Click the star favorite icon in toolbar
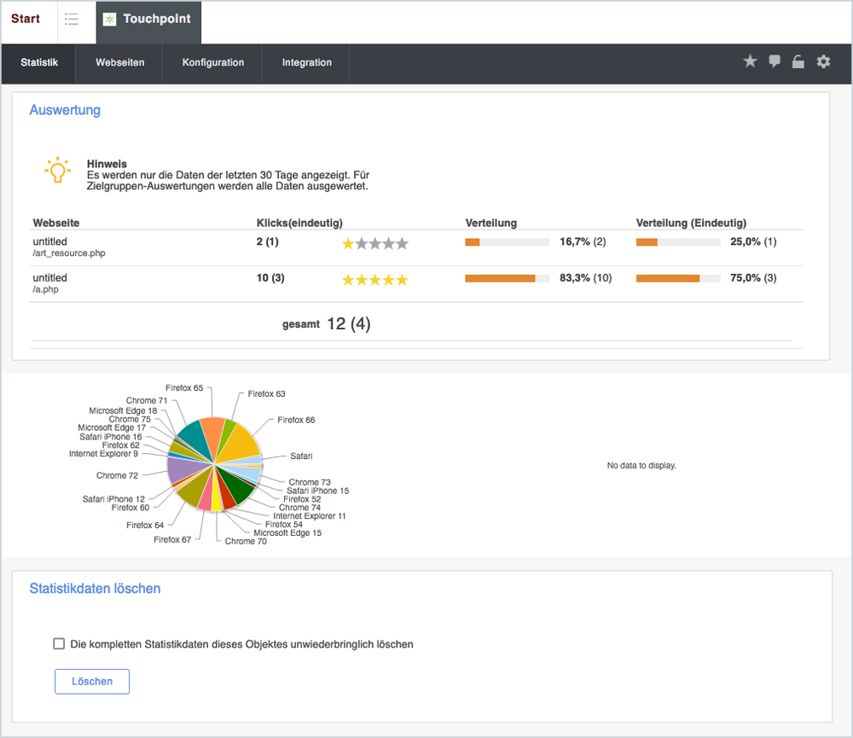This screenshot has width=853, height=738. [x=750, y=61]
